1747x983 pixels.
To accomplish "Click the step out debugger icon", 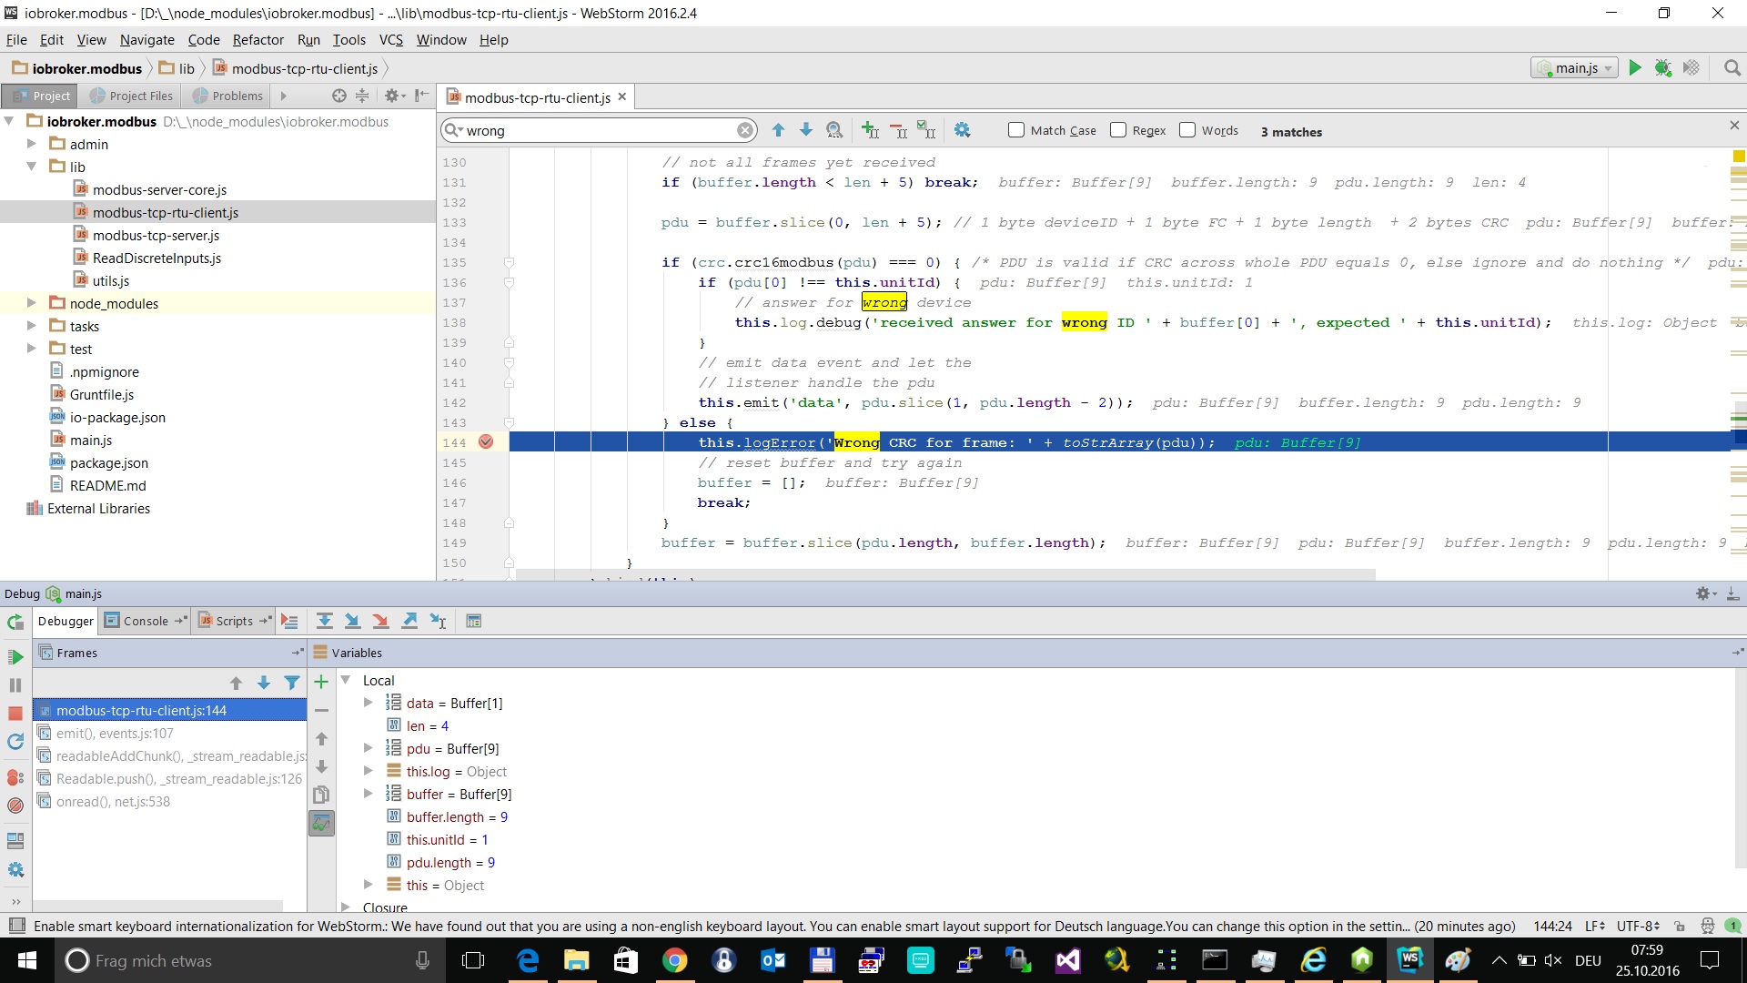I will [409, 621].
